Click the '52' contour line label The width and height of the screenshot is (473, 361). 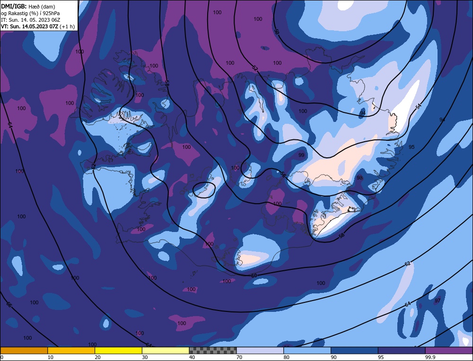[x=255, y=69]
